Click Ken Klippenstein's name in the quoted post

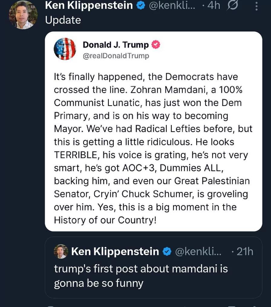(x=115, y=251)
